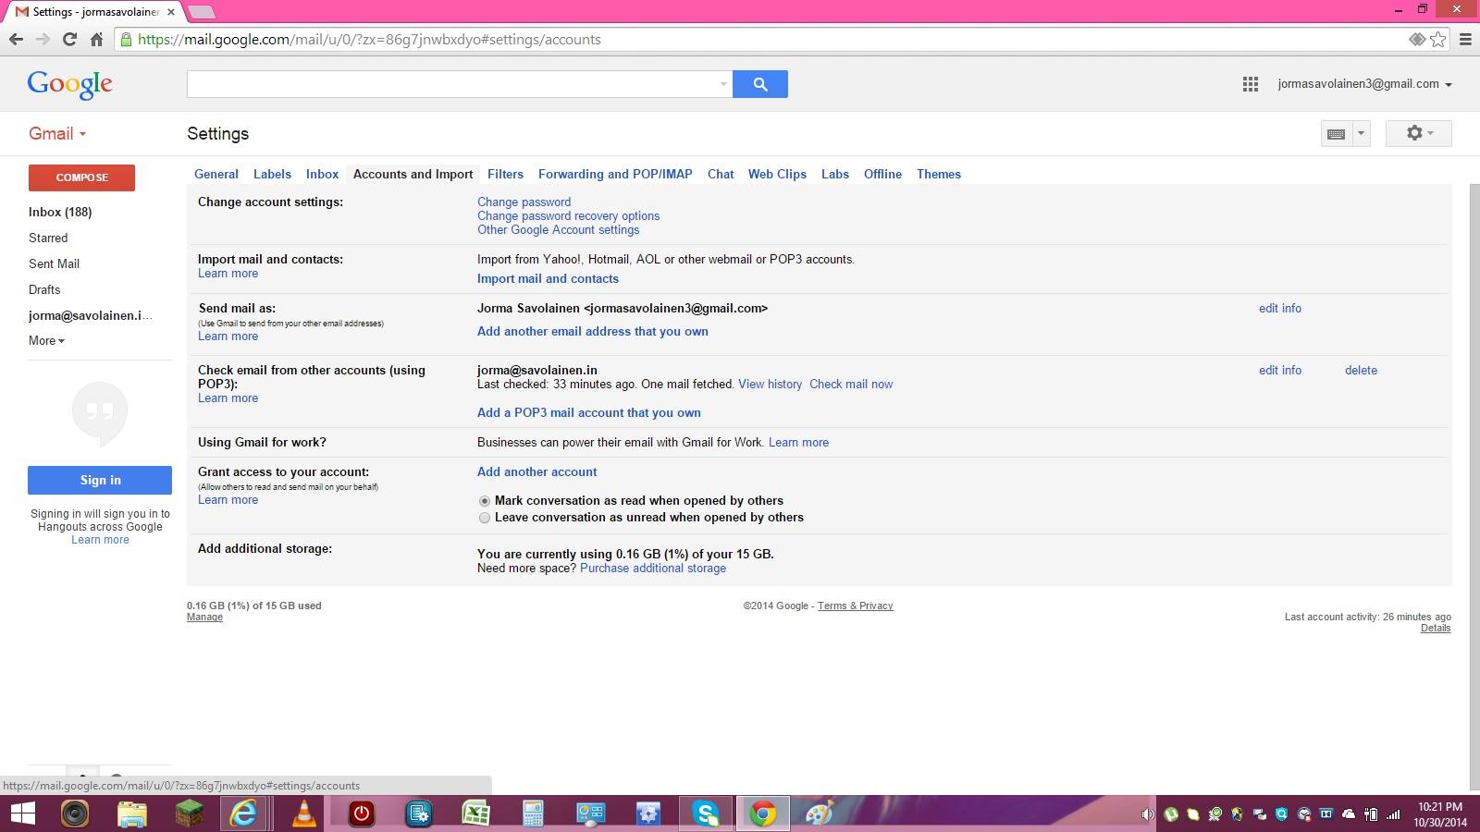Click the OneDrive cloud tray icon

pyautogui.click(x=1348, y=814)
